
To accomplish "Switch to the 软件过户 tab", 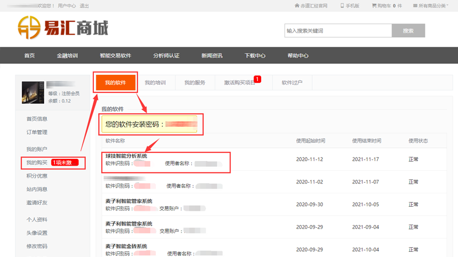I will pos(292,82).
